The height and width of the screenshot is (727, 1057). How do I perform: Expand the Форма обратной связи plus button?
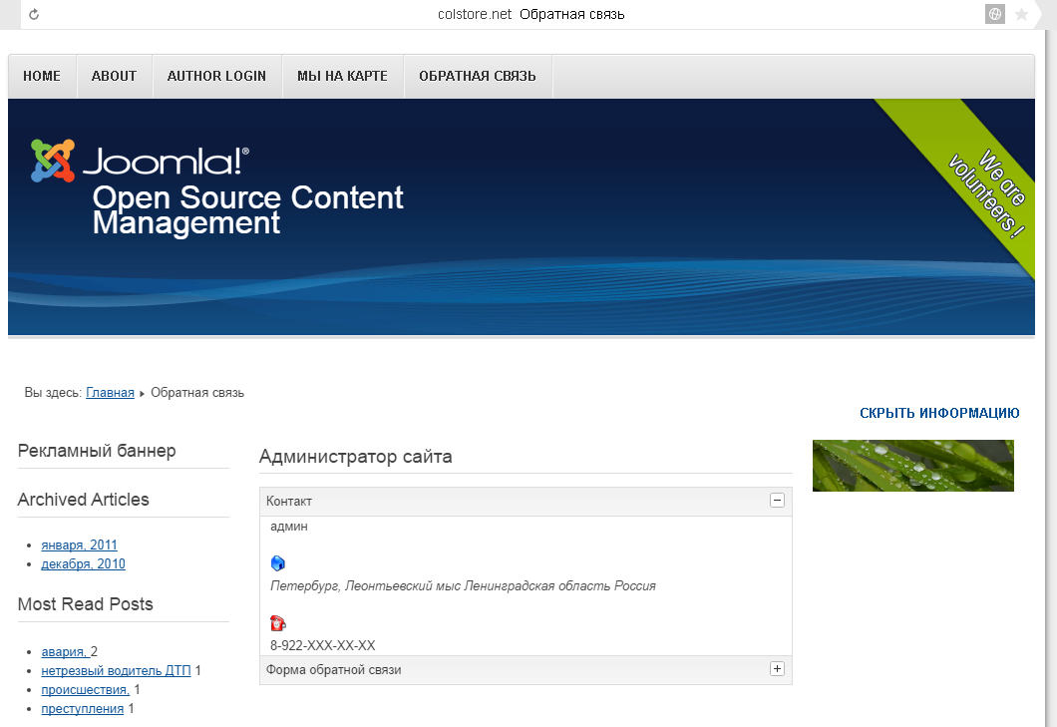coord(778,669)
